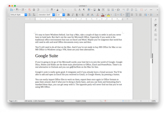Click the New Style icon
The height and width of the screenshot is (113, 166).
[x=34, y=15]
